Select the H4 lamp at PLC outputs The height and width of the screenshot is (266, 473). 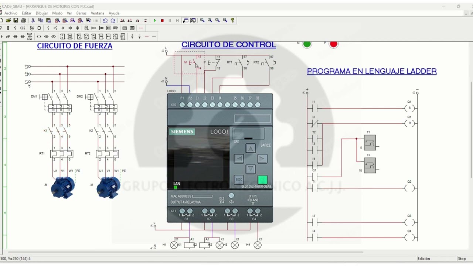tap(258, 245)
